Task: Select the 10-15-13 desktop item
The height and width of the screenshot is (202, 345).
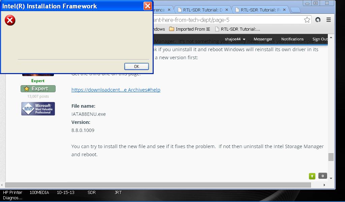Action: [66, 192]
